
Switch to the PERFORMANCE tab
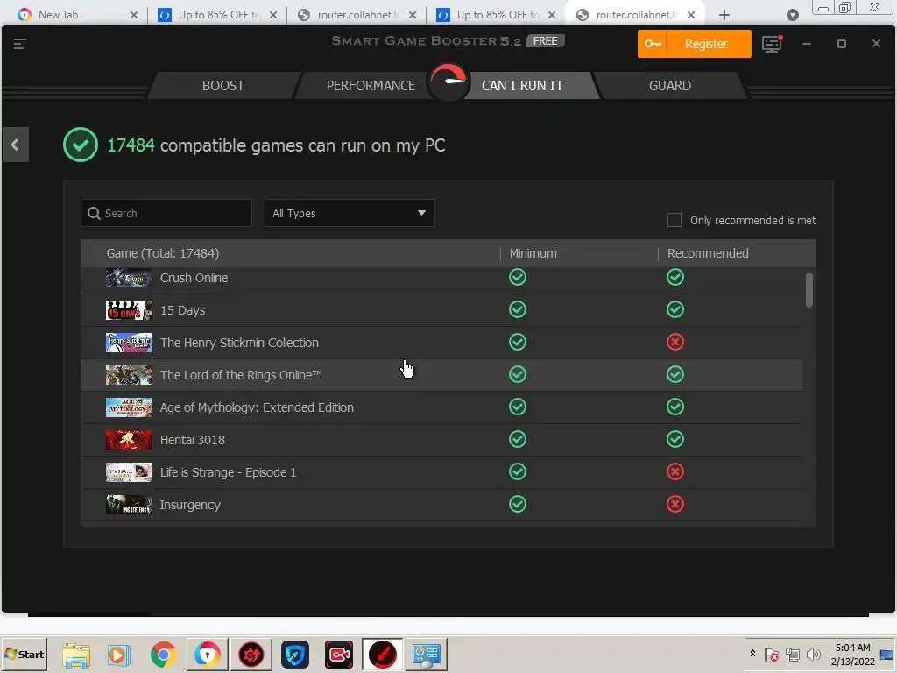(x=371, y=86)
